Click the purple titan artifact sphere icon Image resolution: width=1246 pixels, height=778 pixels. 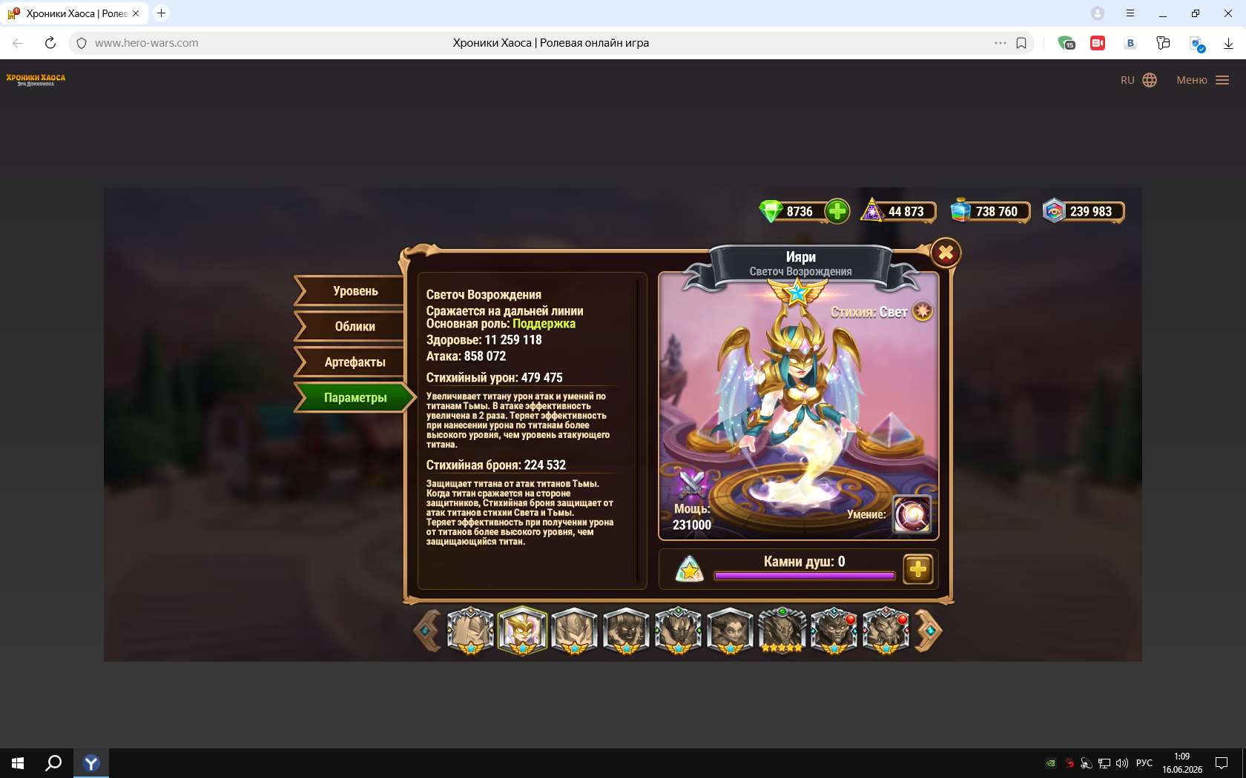click(872, 210)
